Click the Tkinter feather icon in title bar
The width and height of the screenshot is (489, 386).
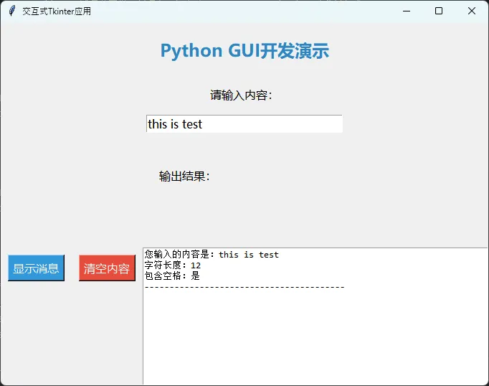(12, 11)
